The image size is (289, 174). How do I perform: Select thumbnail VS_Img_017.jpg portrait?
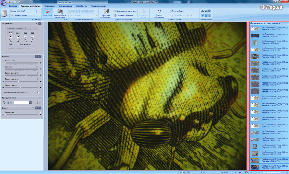(255, 146)
